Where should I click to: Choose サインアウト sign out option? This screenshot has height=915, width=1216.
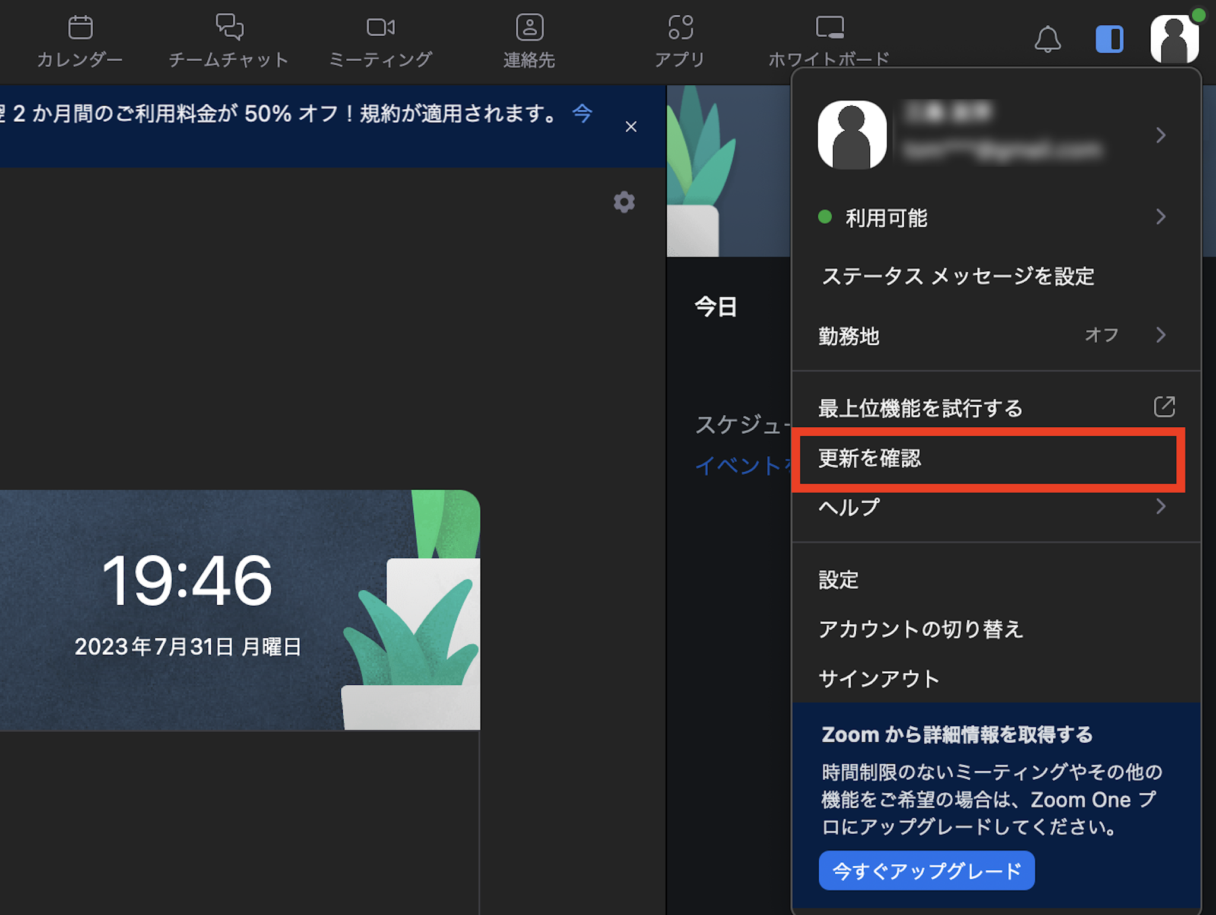coord(879,679)
